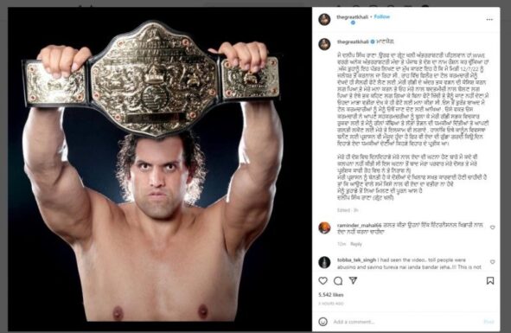Open the comment bubble icon

tap(338, 281)
